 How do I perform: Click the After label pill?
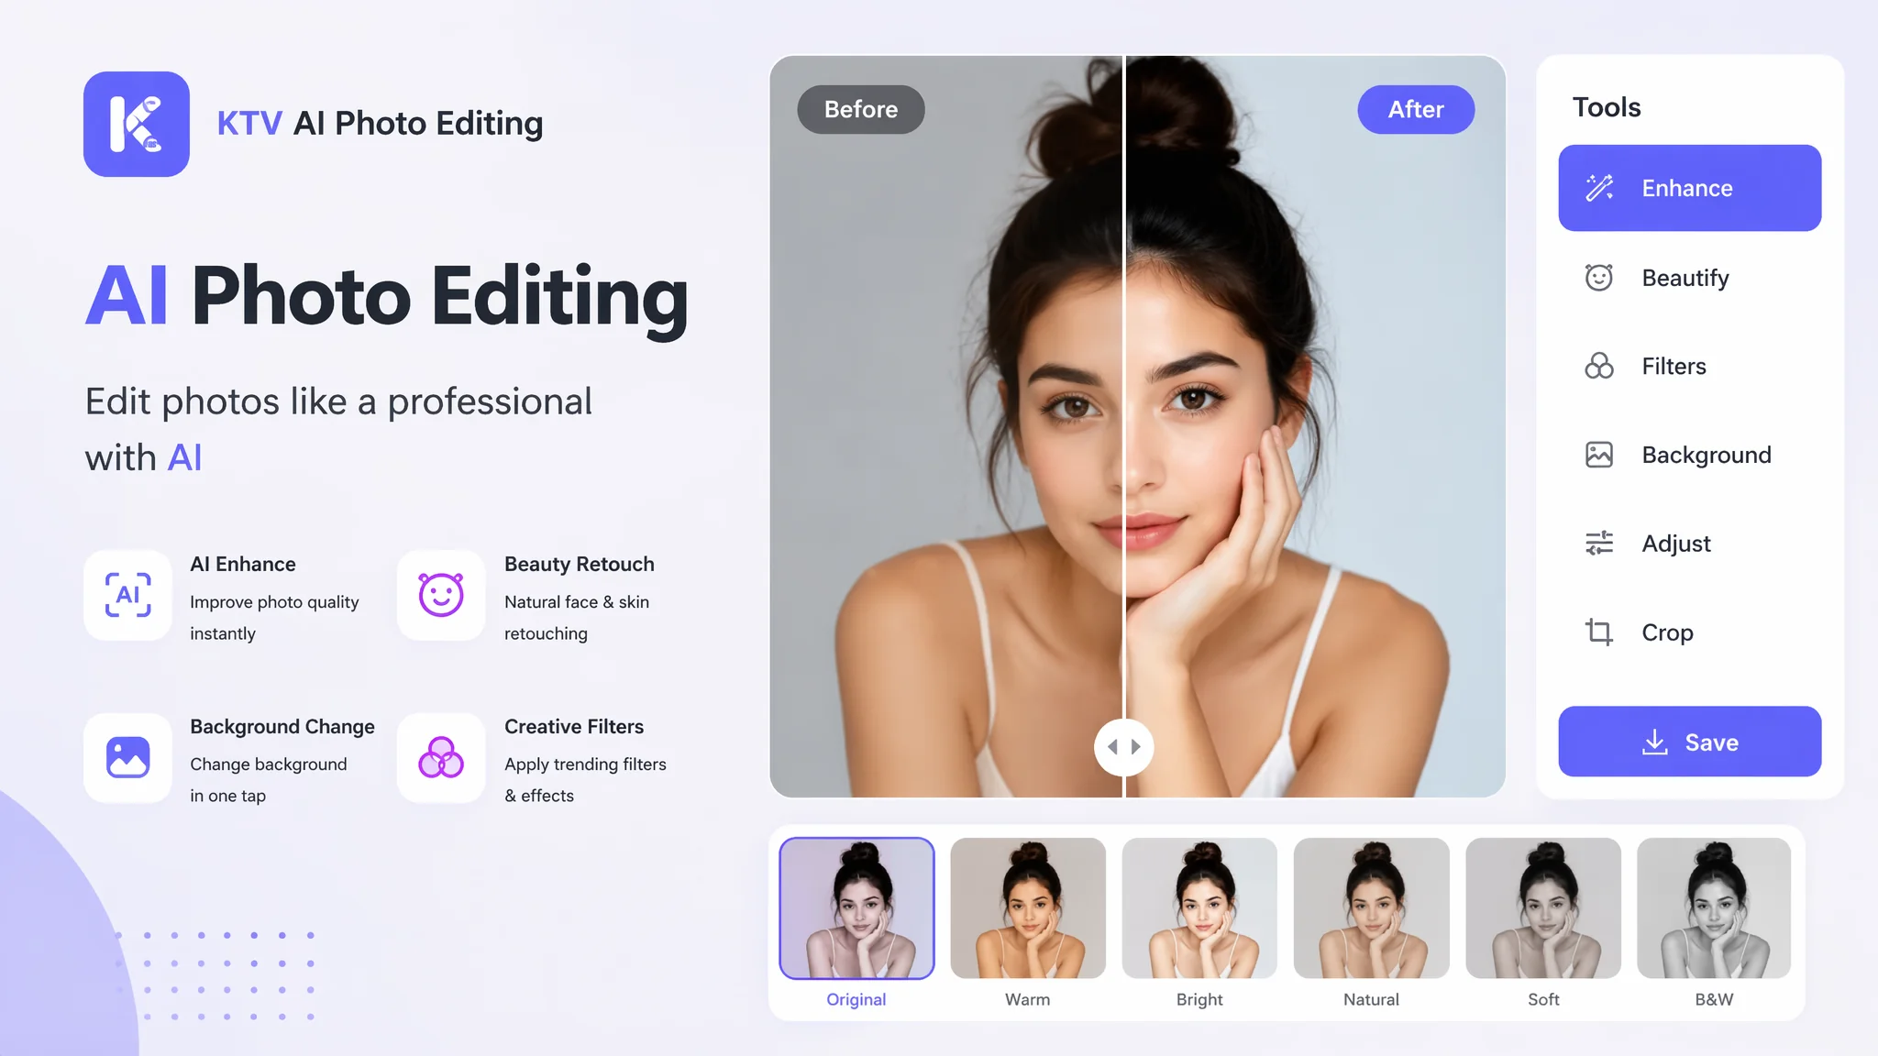click(x=1416, y=109)
